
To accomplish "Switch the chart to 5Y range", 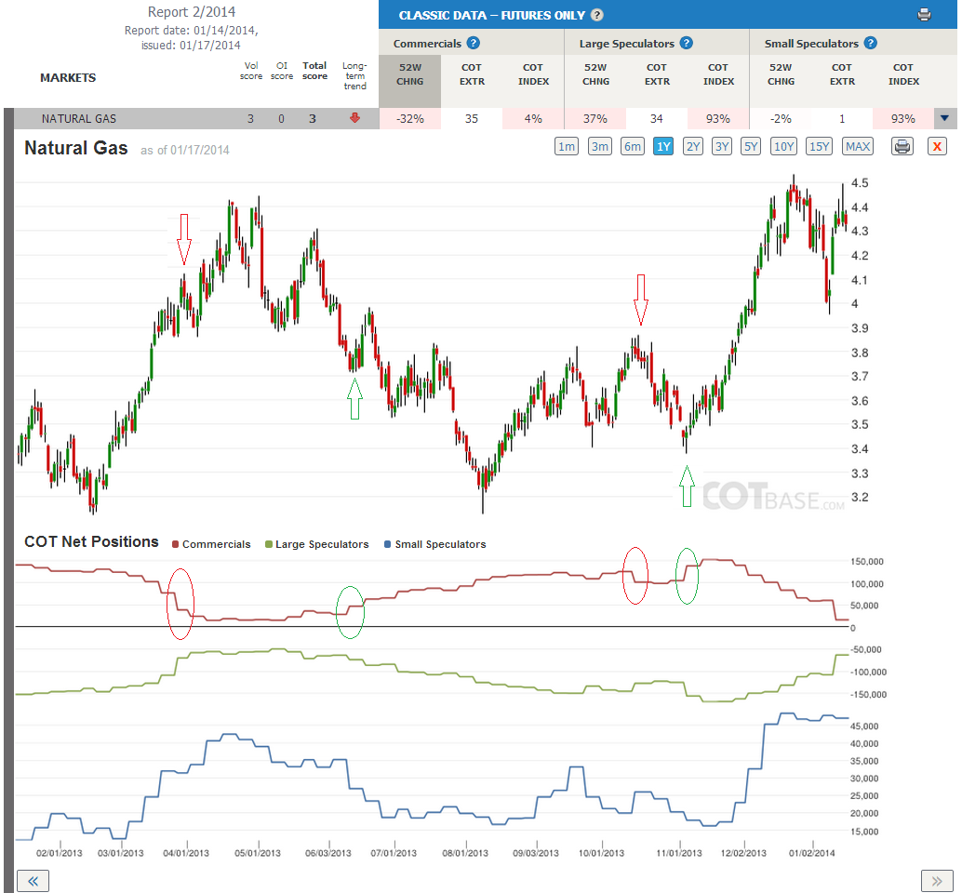I will 751,147.
